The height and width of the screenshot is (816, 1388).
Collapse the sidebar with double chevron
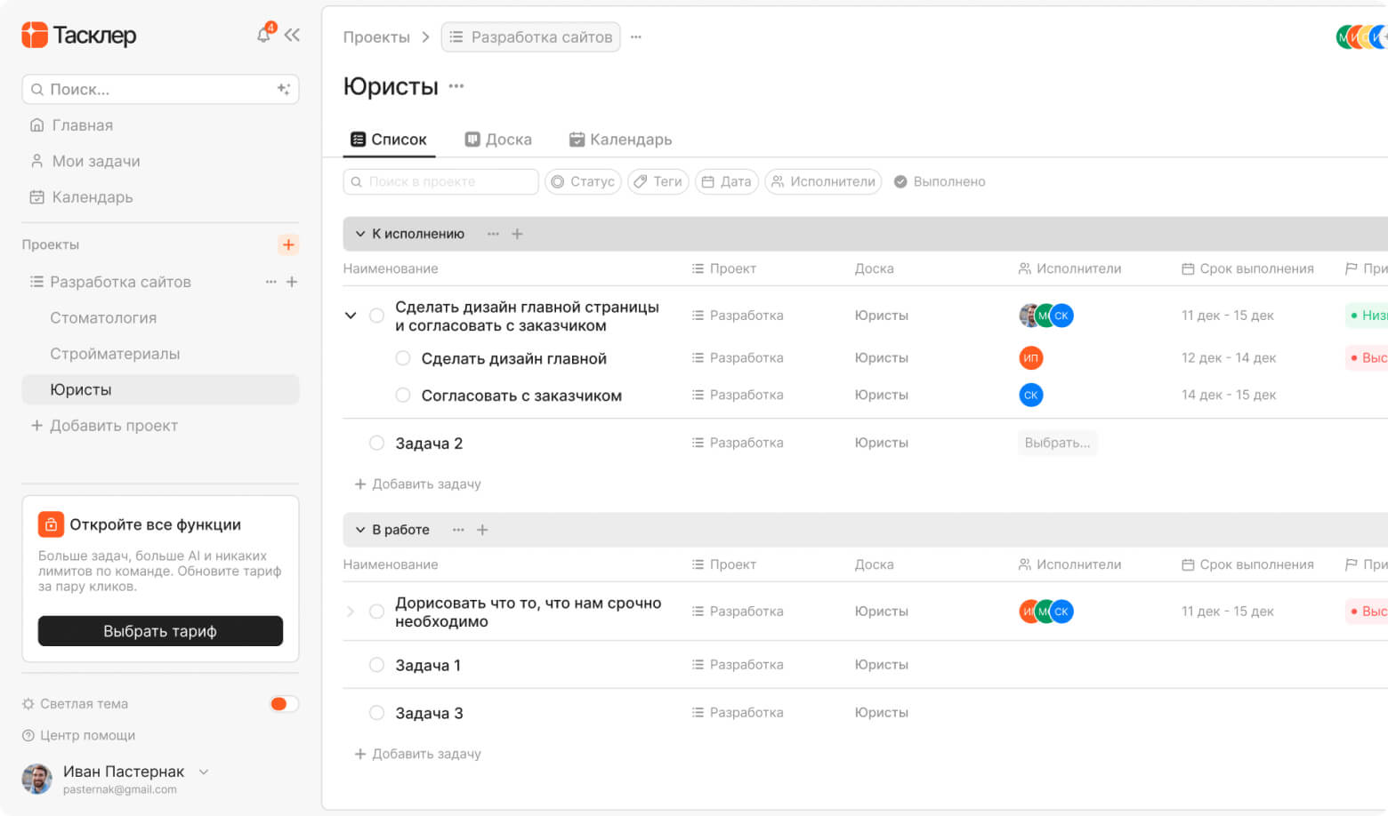292,35
